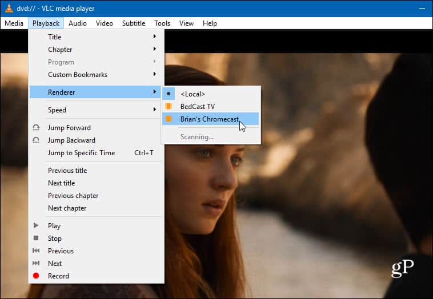Expand the Chapter submenu arrow
Image resolution: width=433 pixels, height=299 pixels.
tap(155, 49)
